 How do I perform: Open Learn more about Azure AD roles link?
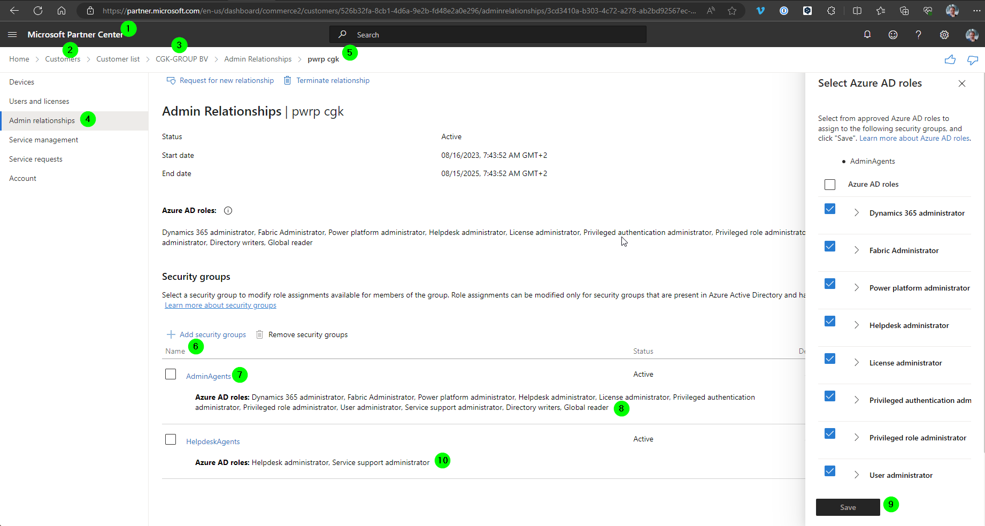click(914, 138)
